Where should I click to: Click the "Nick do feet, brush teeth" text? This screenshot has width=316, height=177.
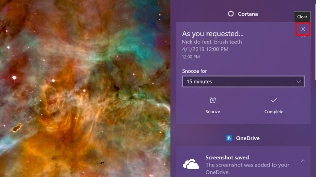pyautogui.click(x=211, y=42)
